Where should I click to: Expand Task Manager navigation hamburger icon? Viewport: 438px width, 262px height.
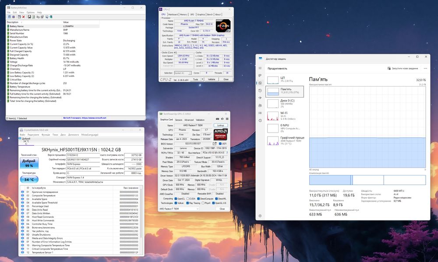pos(260,68)
